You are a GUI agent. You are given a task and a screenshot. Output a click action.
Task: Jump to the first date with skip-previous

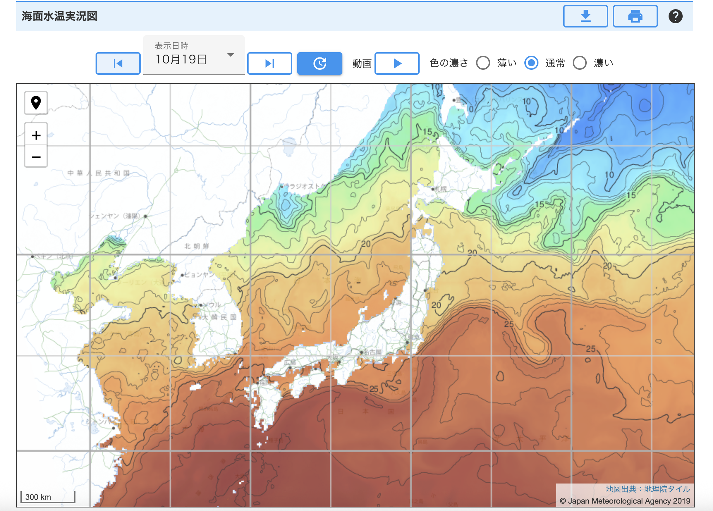click(118, 63)
